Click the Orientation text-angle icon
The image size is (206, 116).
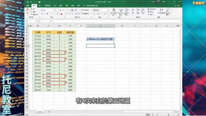pos(76,10)
